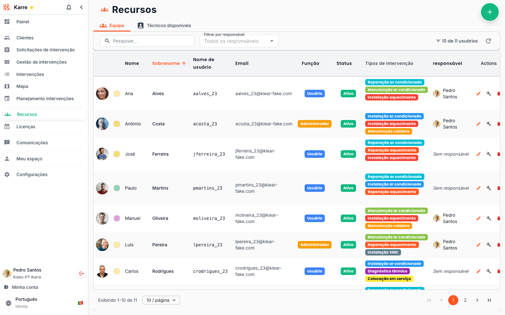Switch to the Técnicos disponíveis tab
This screenshot has width=505, height=315.
[x=164, y=26]
